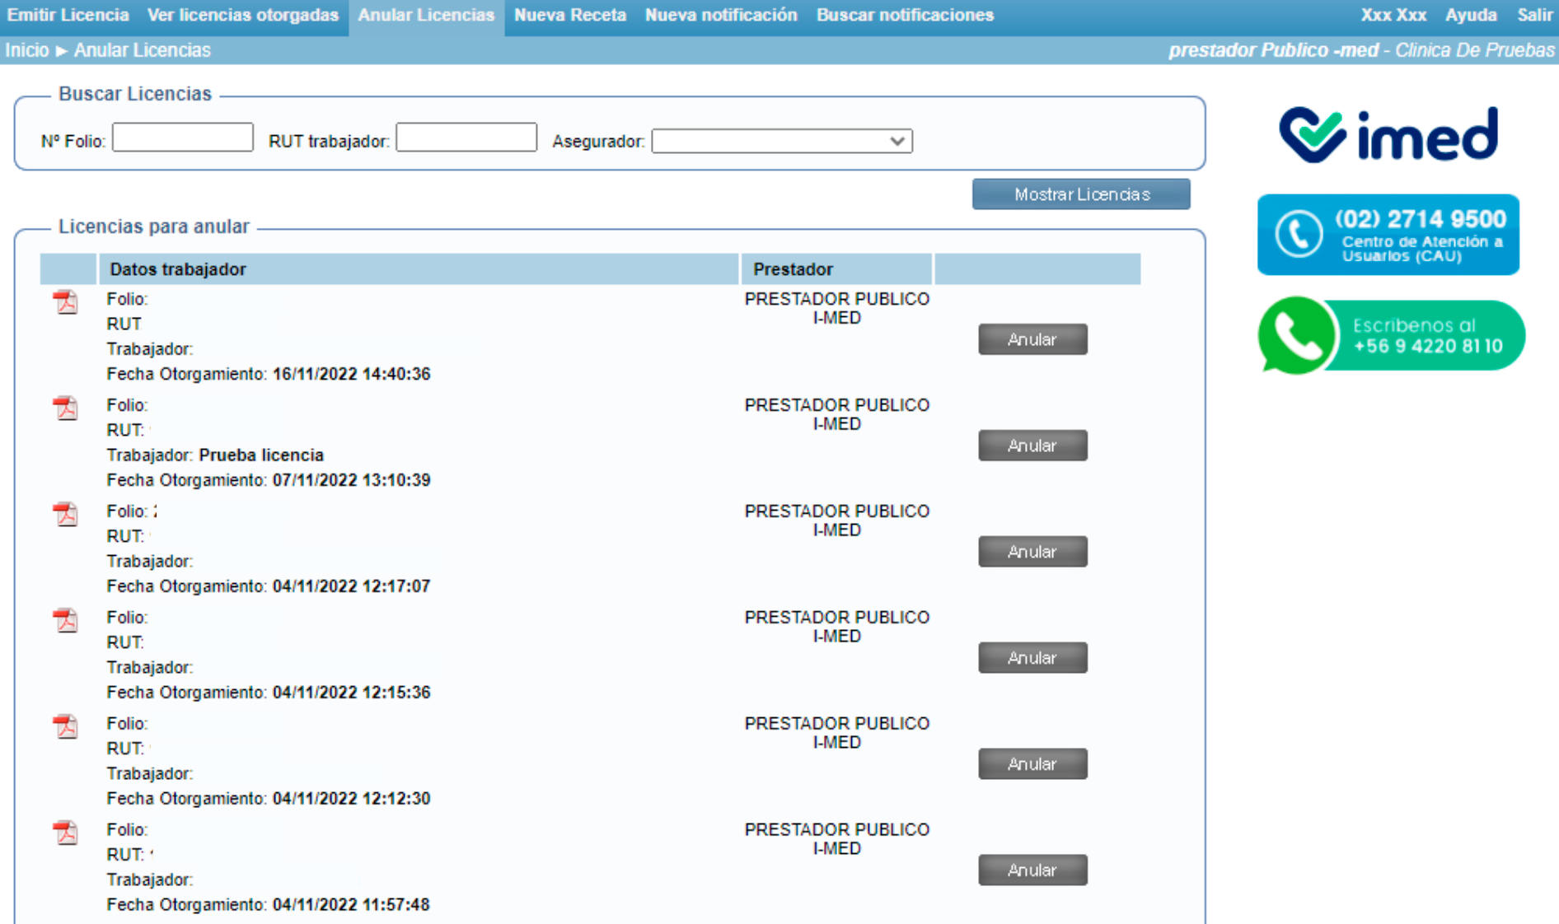The image size is (1559, 924).
Task: Switch to the Emitir Licencia tab
Action: coord(68,15)
